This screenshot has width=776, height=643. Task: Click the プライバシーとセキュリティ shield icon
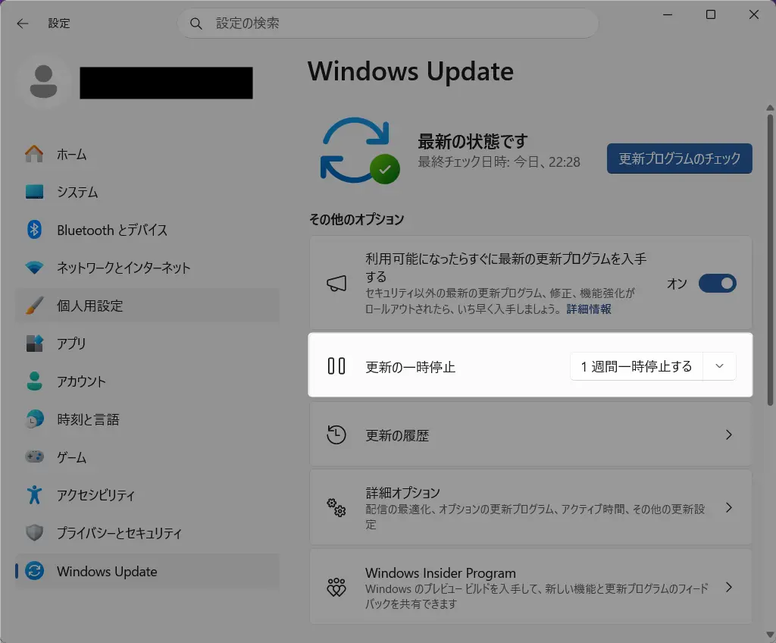tap(34, 533)
